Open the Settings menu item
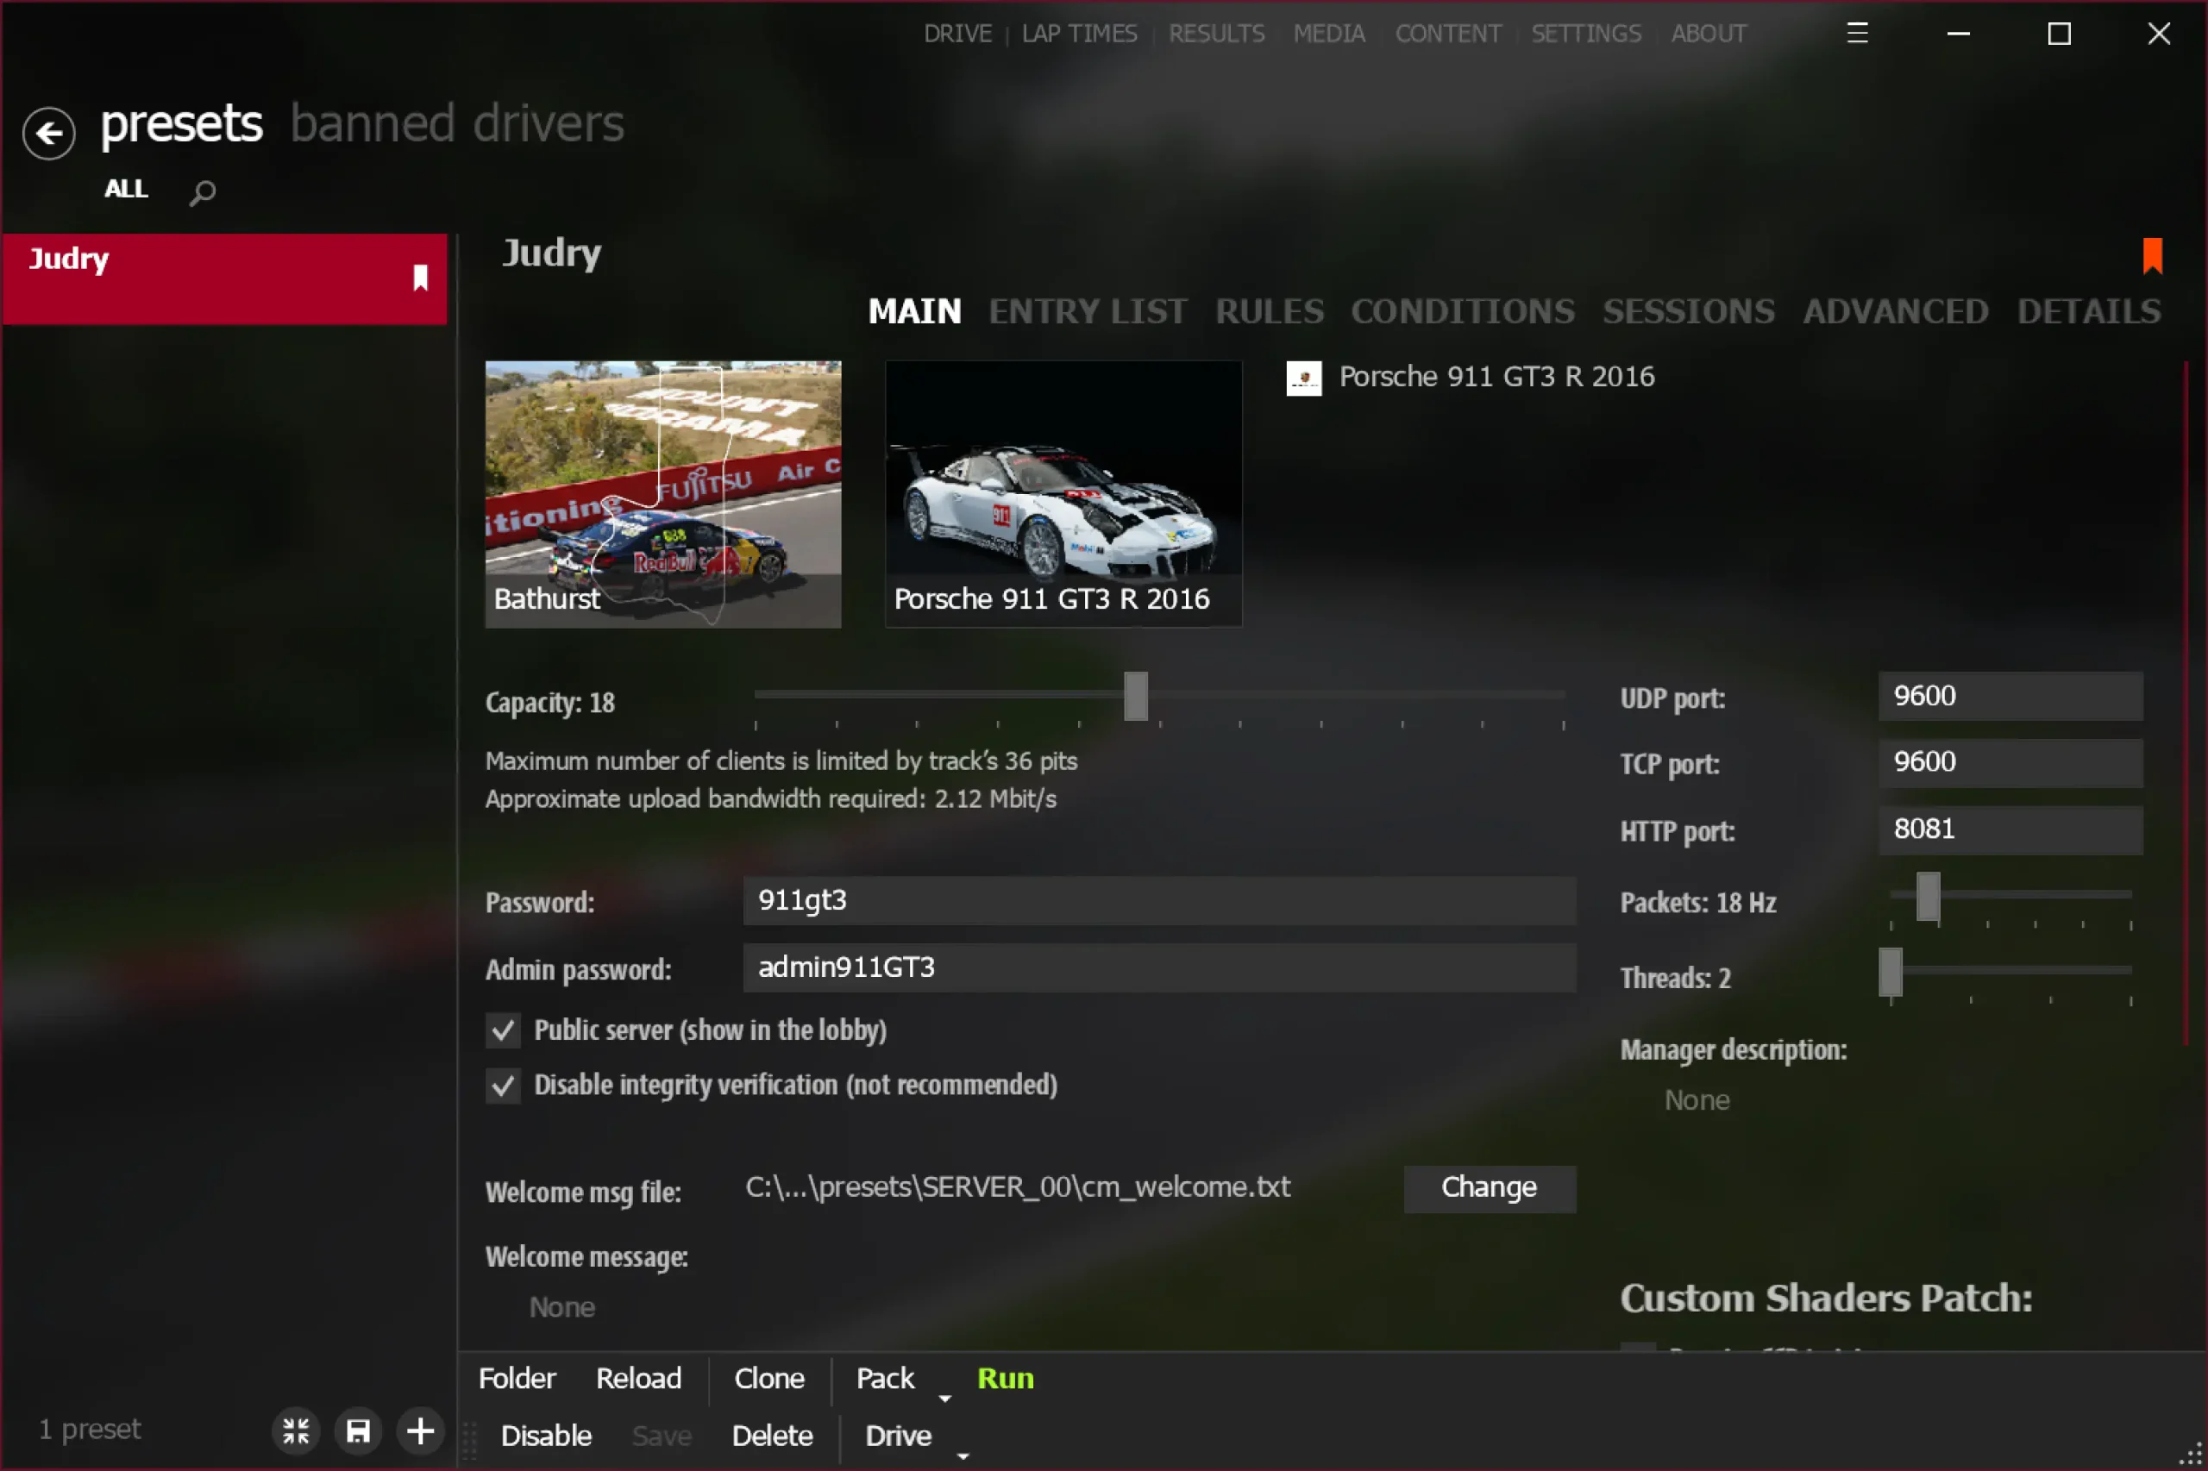2208x1471 pixels. [1586, 34]
